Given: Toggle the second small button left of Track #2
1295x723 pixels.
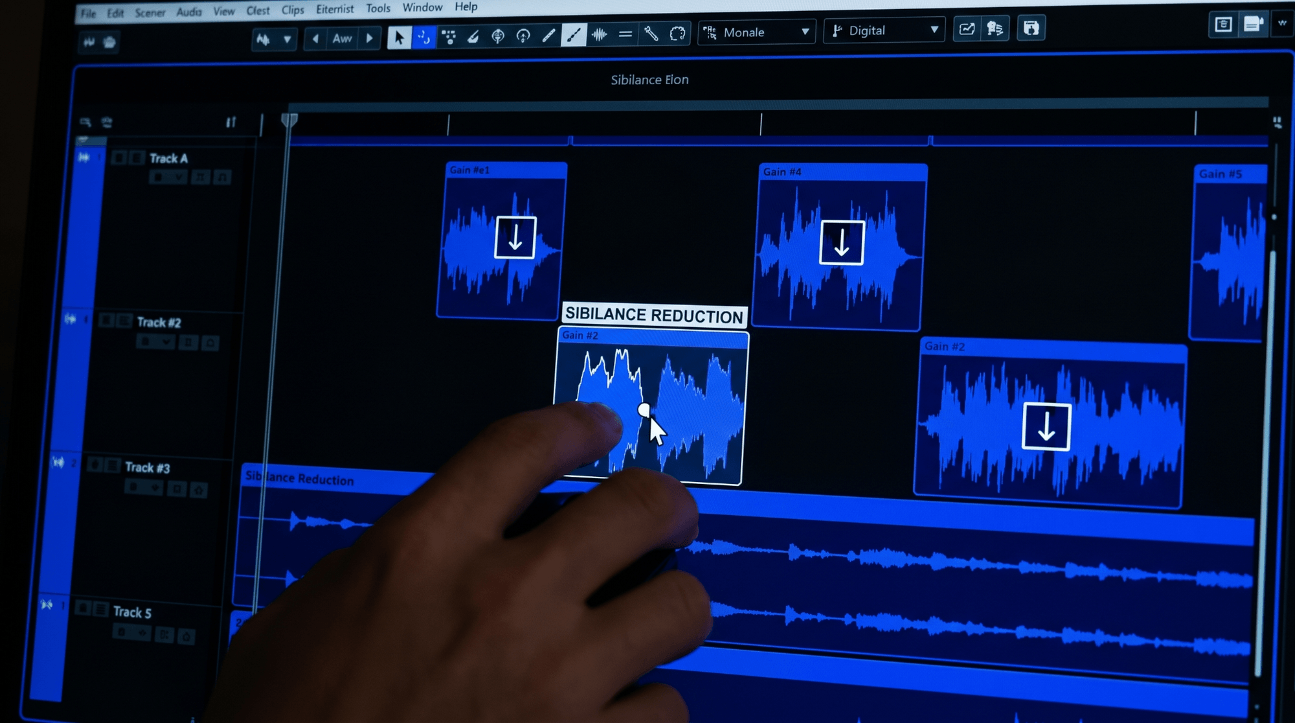Looking at the screenshot, I should coord(123,321).
